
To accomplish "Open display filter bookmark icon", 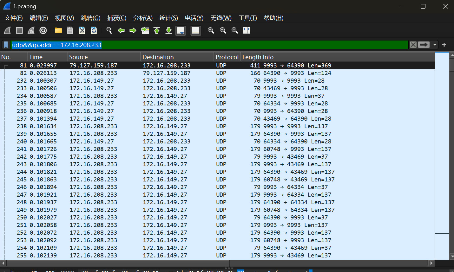I will pos(6,45).
